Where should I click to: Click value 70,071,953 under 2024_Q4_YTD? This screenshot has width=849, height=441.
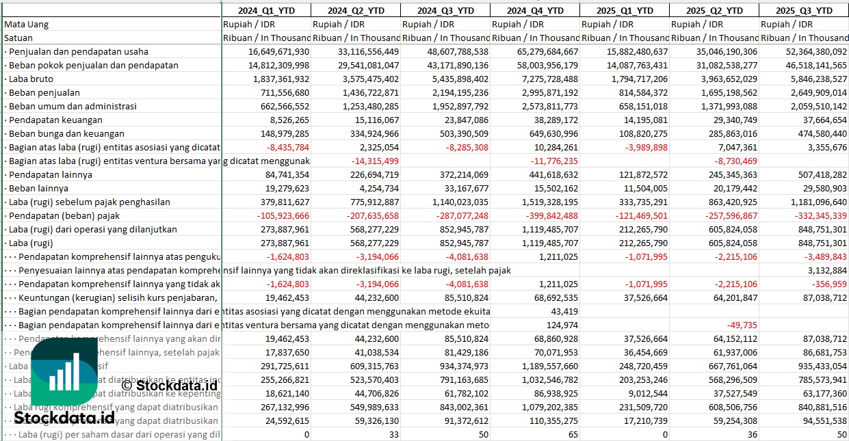pyautogui.click(x=556, y=352)
